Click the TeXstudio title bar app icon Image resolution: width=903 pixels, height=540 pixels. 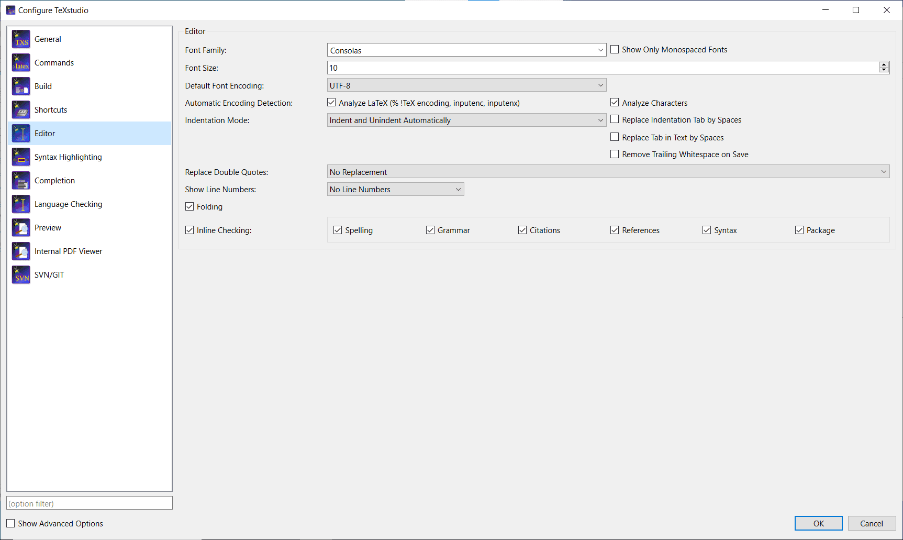pyautogui.click(x=10, y=10)
